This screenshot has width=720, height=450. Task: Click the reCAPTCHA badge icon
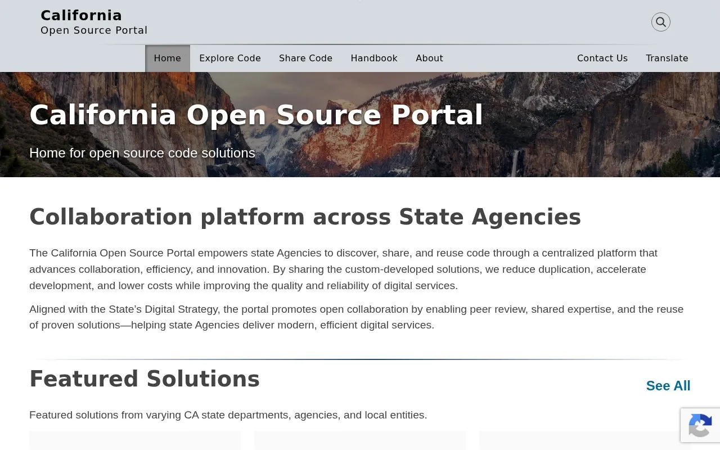(700, 425)
